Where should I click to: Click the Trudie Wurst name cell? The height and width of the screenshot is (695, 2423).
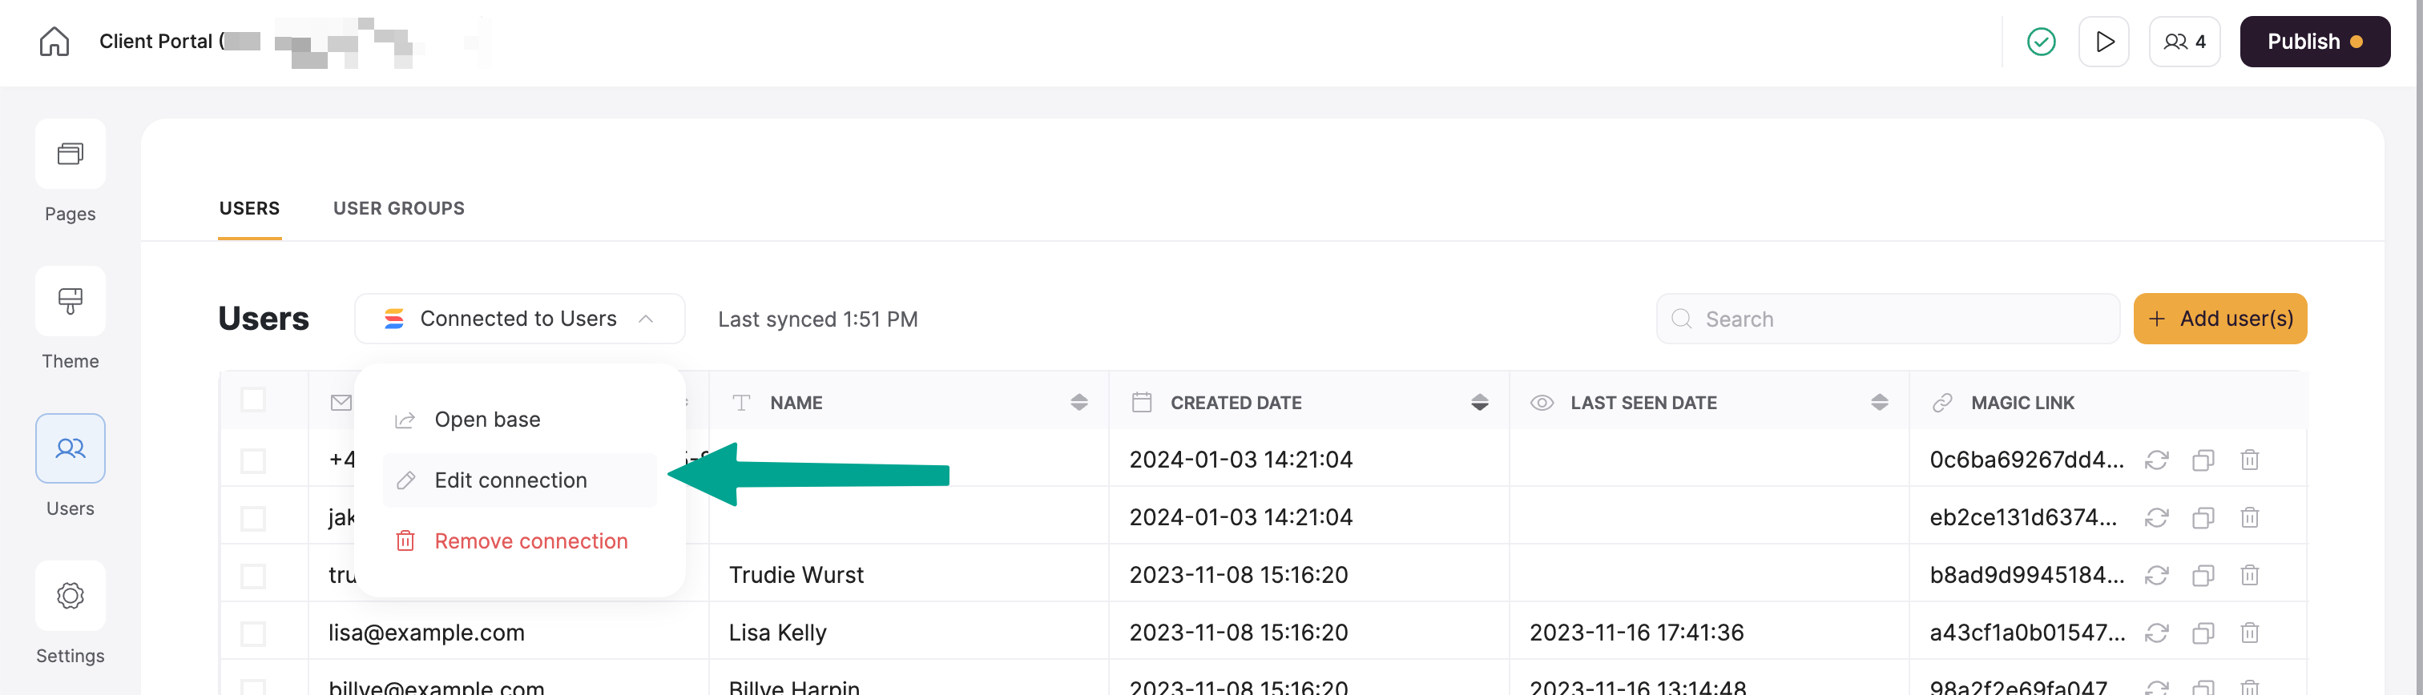(909, 575)
